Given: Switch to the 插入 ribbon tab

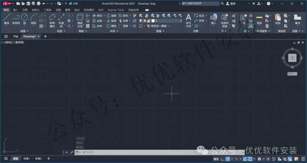Looking at the screenshot, I should tap(15, 10).
